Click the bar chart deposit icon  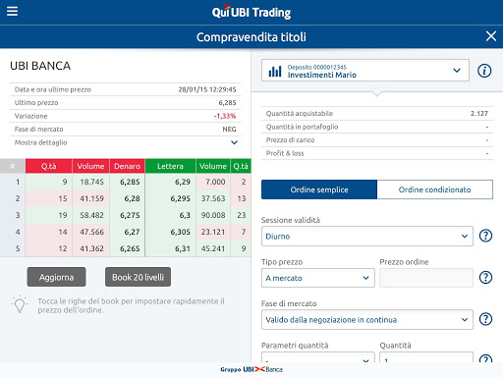(x=275, y=71)
